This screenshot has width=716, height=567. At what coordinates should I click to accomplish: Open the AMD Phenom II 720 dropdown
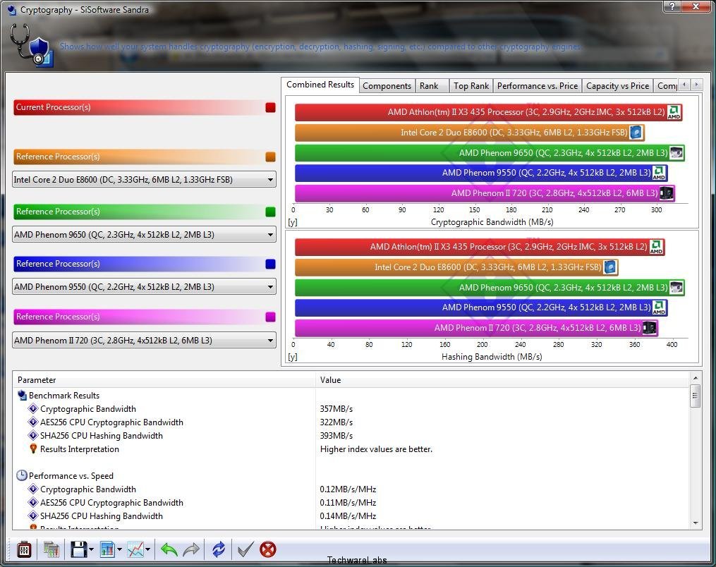145,340
